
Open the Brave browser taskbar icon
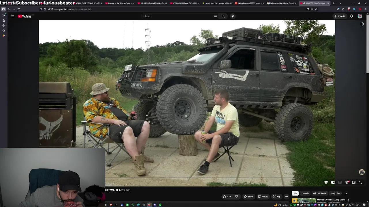(x=111, y=205)
